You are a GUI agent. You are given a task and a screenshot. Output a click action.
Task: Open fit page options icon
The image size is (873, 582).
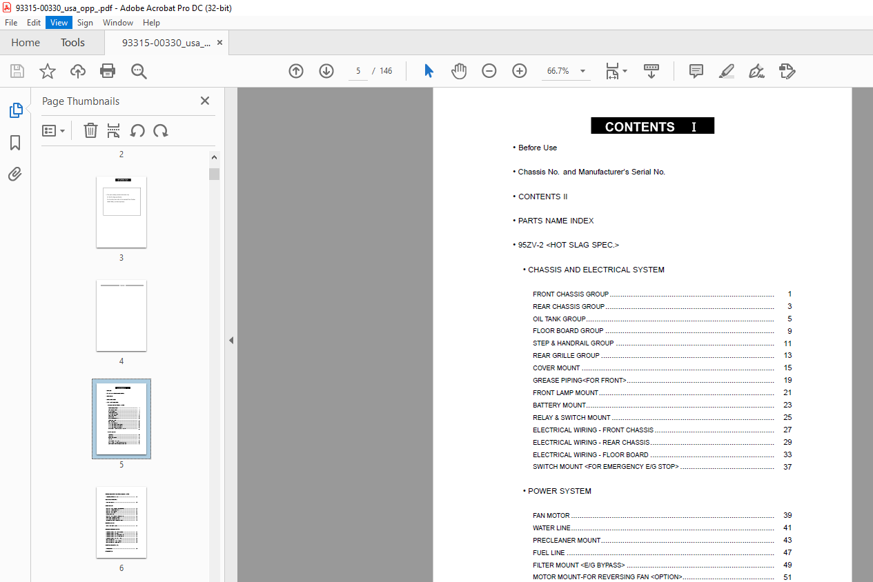(616, 71)
